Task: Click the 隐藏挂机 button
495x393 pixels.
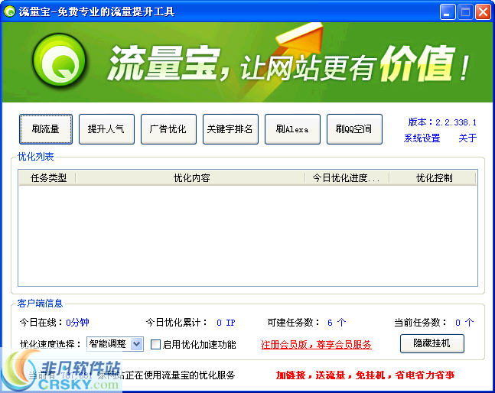Action: 431,343
